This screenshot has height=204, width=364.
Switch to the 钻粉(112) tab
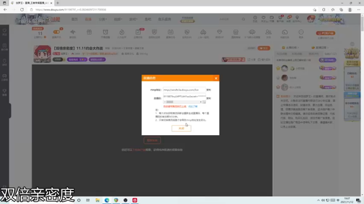[x=330, y=53]
